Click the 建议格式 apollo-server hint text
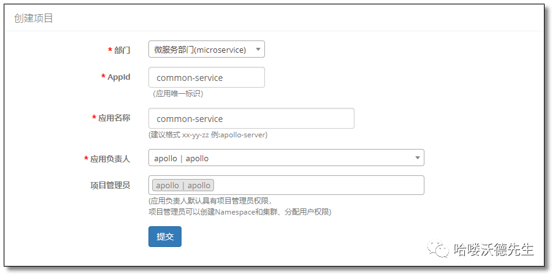This screenshot has width=552, height=274. click(x=208, y=134)
